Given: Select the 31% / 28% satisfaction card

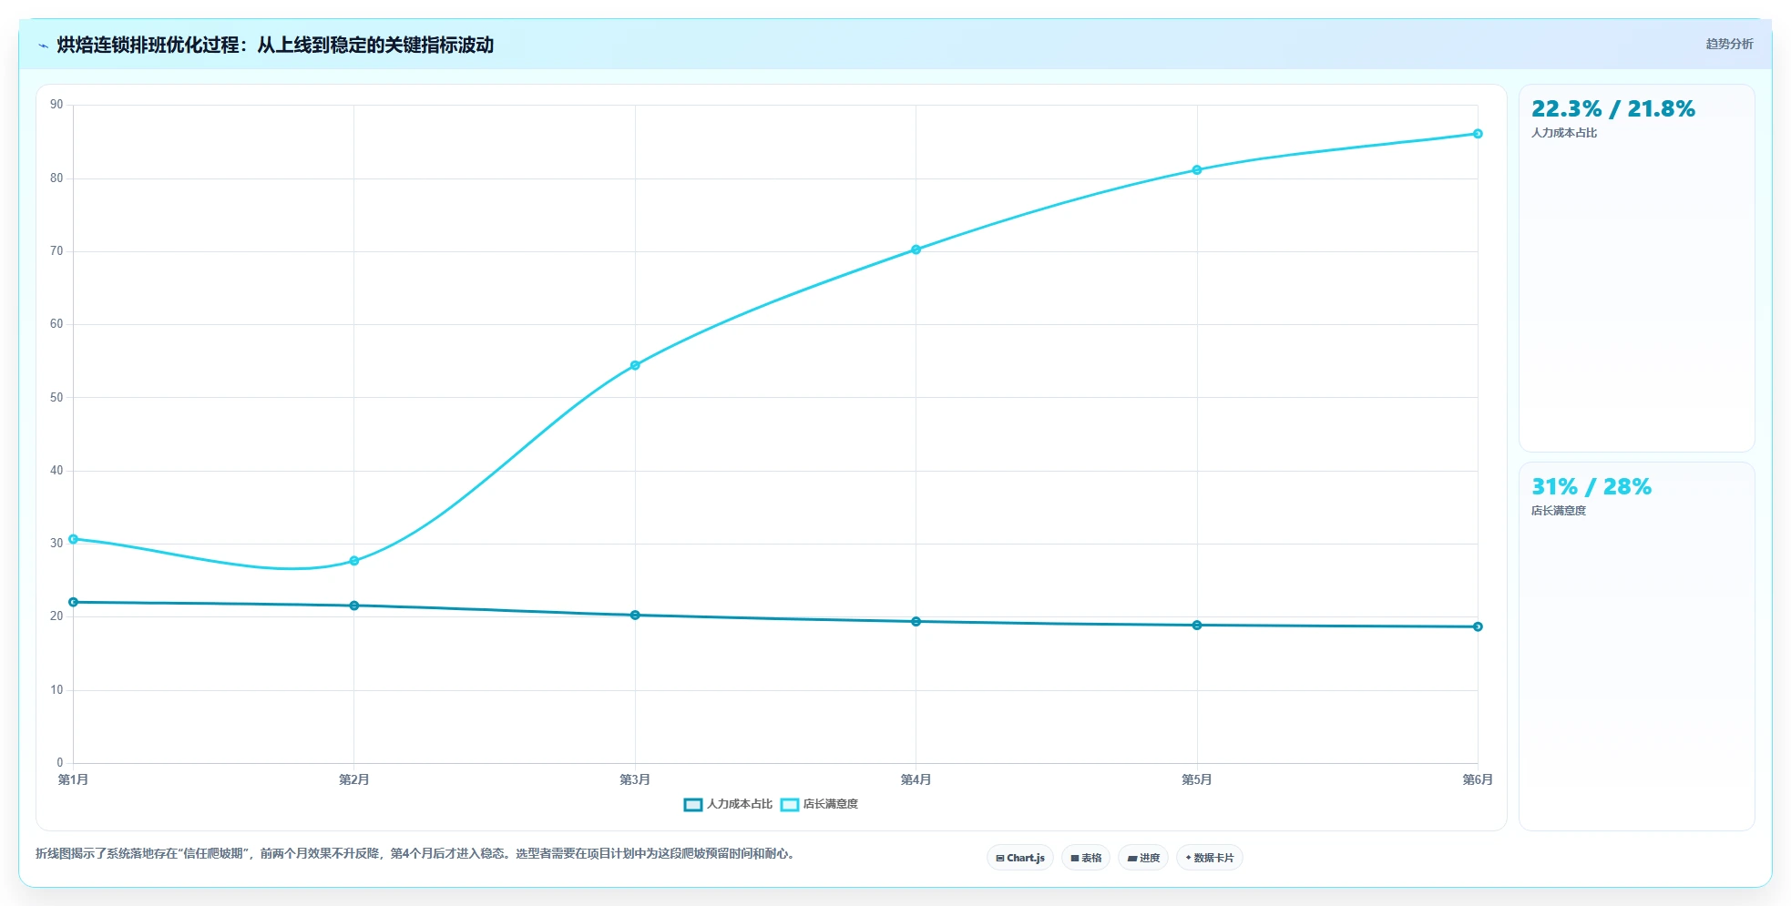Looking at the screenshot, I should pos(1636,646).
